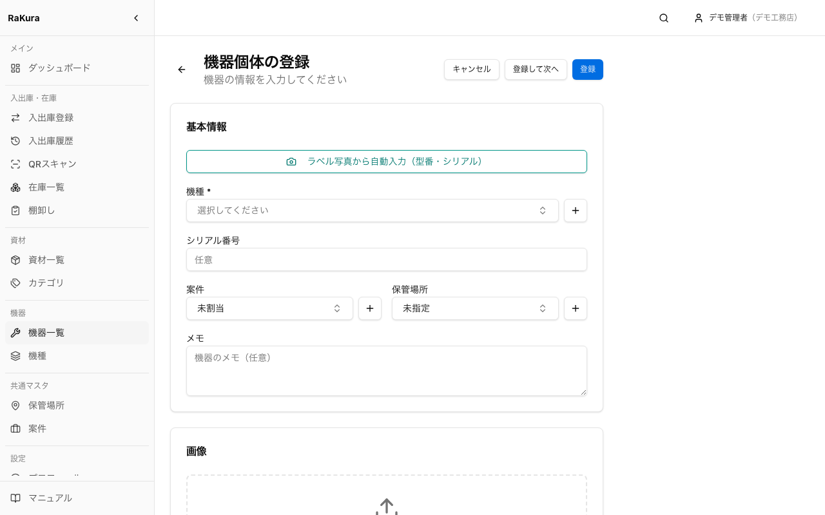Click the 機器一覧 wrench icon
The width and height of the screenshot is (825, 515).
[x=15, y=333]
